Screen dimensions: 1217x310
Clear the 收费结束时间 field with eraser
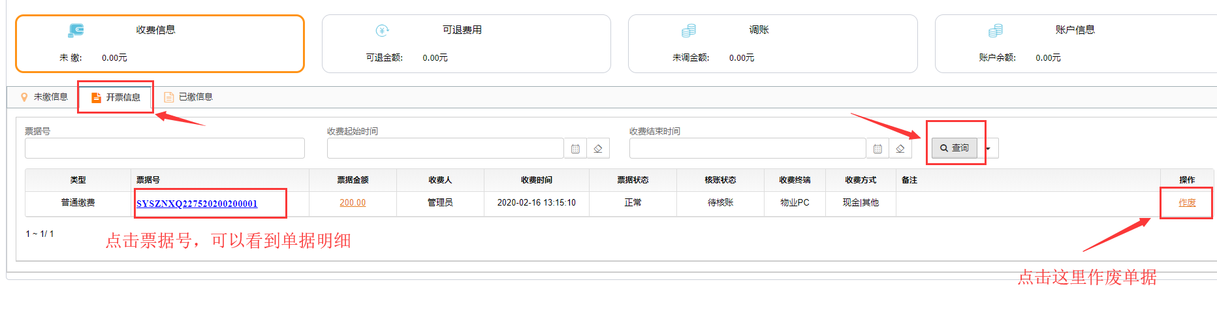click(x=900, y=149)
